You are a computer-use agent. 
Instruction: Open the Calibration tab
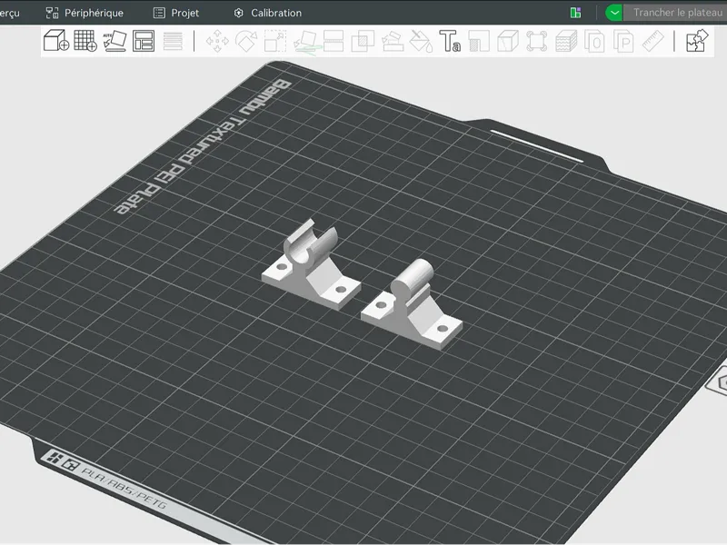267,13
